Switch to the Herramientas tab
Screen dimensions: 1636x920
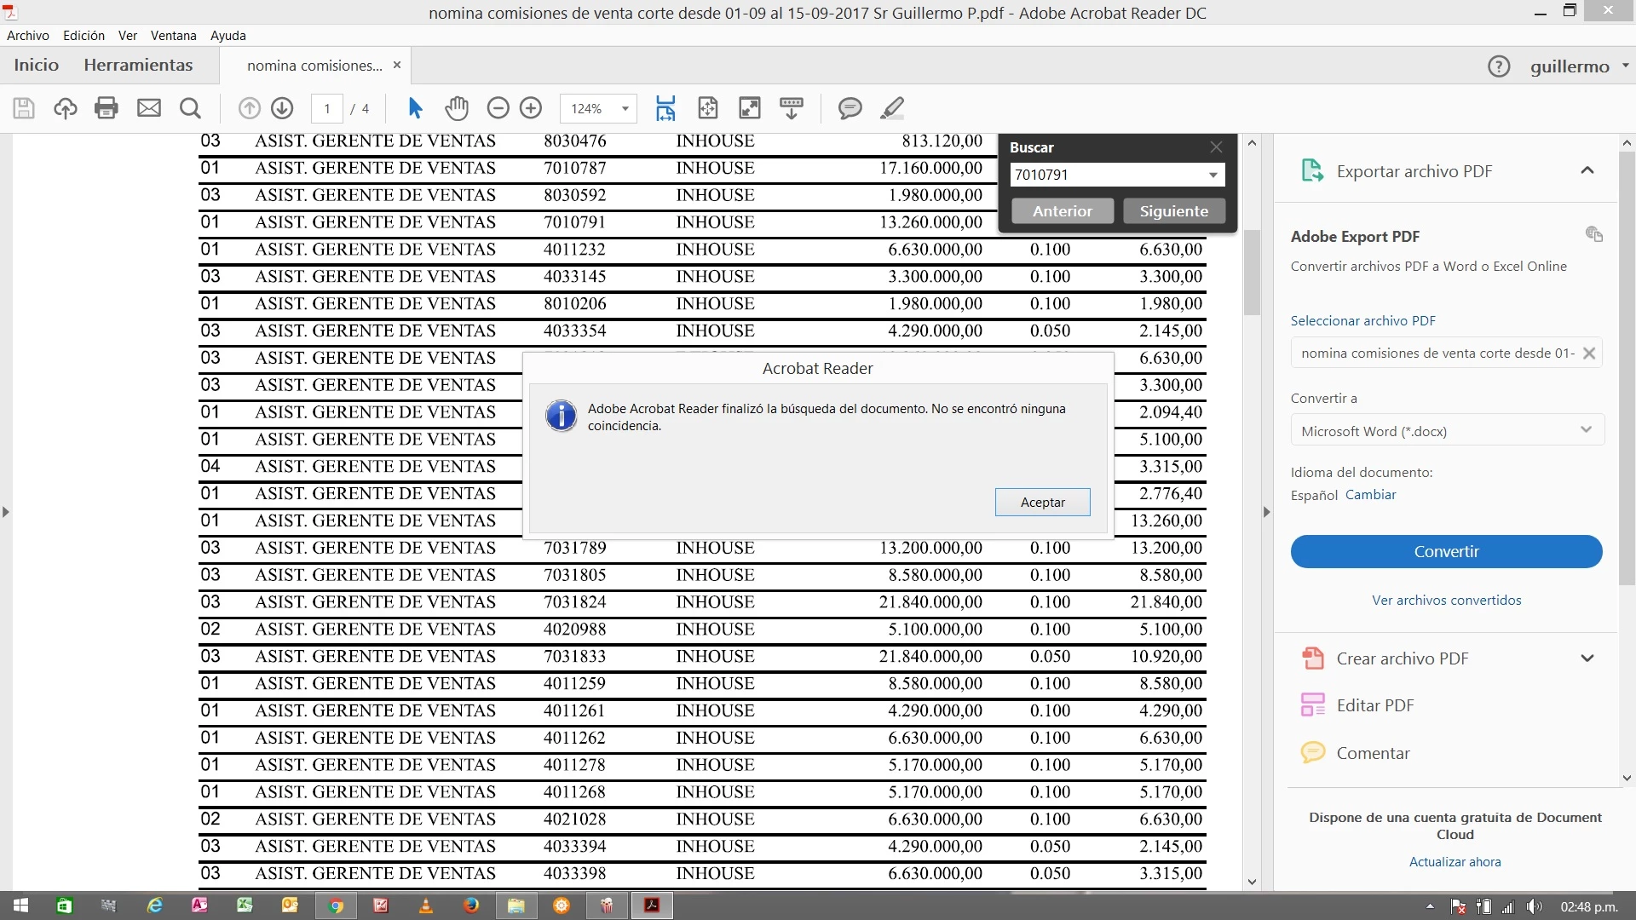(x=138, y=65)
